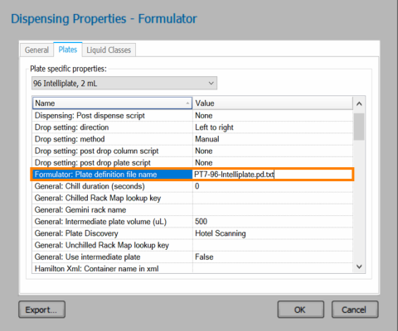Select the Plates tab
Image resolution: width=398 pixels, height=331 pixels.
[x=68, y=50]
